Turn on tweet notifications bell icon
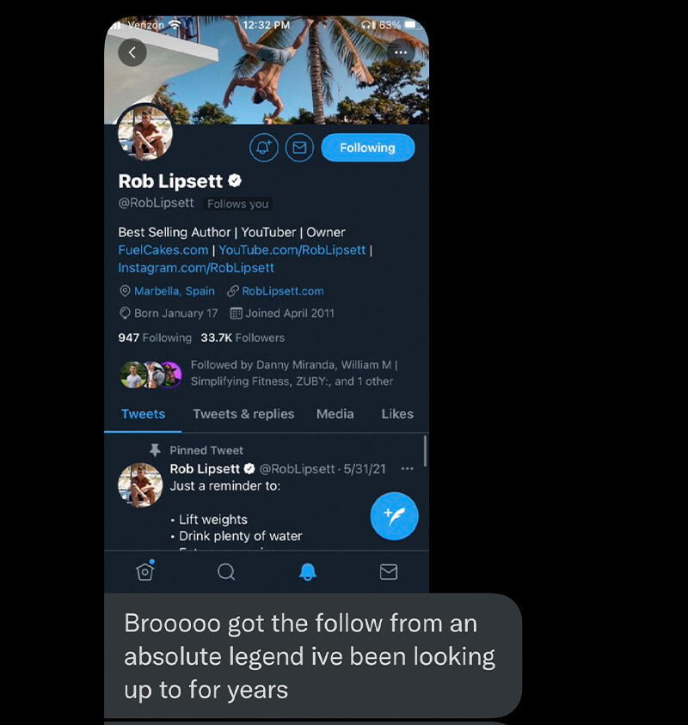The height and width of the screenshot is (725, 688). tap(264, 148)
